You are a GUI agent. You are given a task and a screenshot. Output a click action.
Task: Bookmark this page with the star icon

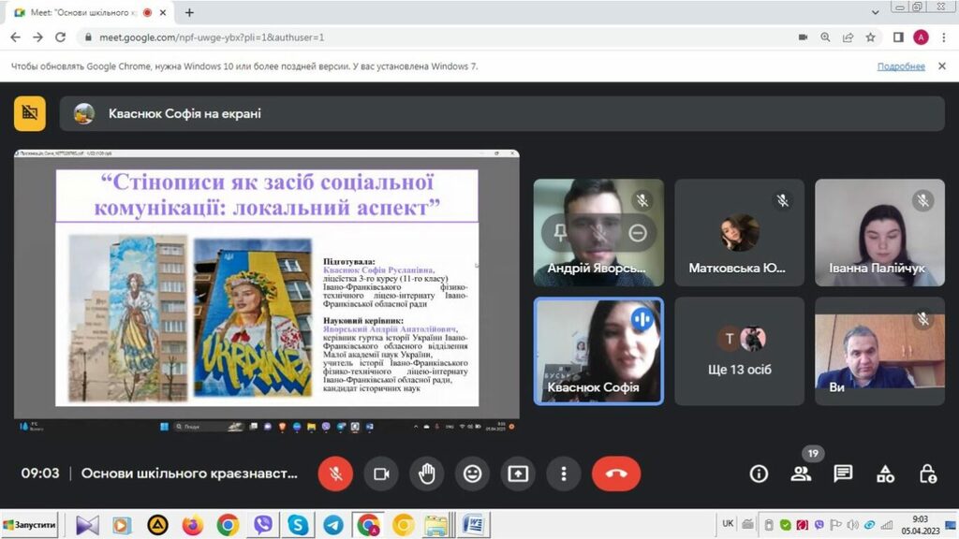coord(870,37)
